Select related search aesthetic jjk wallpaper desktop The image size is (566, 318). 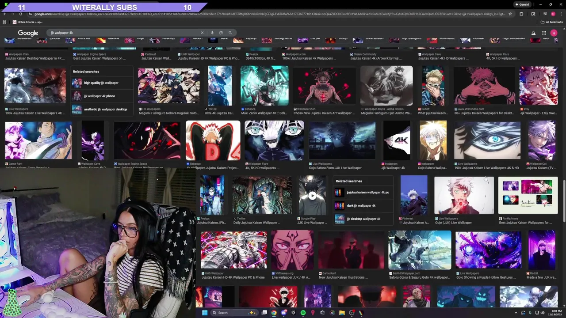pos(102,109)
